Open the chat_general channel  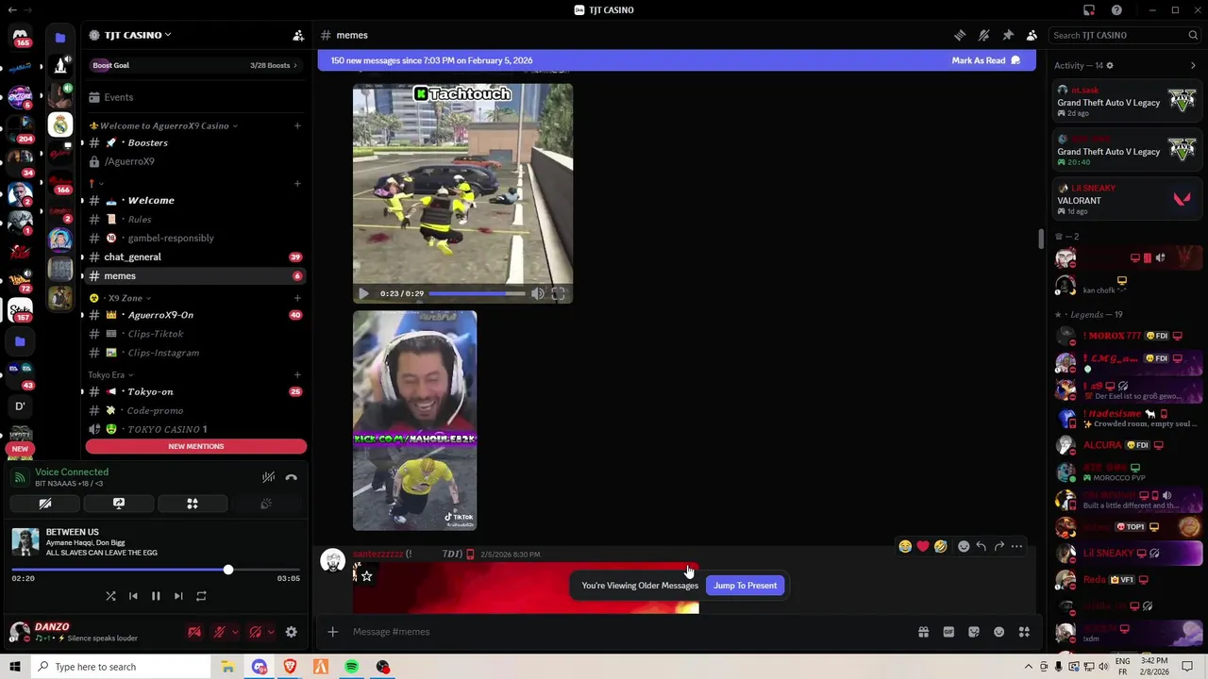click(195, 257)
